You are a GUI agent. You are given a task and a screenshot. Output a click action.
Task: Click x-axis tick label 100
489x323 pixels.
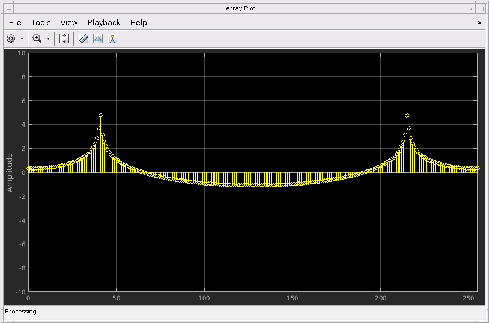(204, 298)
